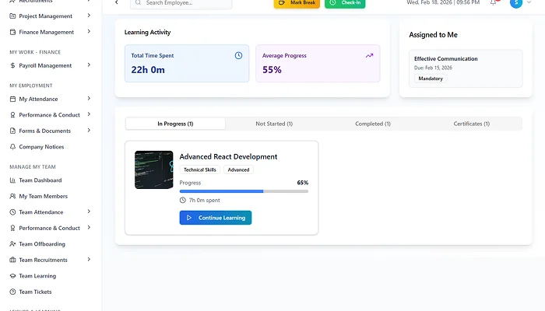The height and width of the screenshot is (311, 545).
Task: Collapse sidebar using the back chevron
Action: tap(117, 3)
